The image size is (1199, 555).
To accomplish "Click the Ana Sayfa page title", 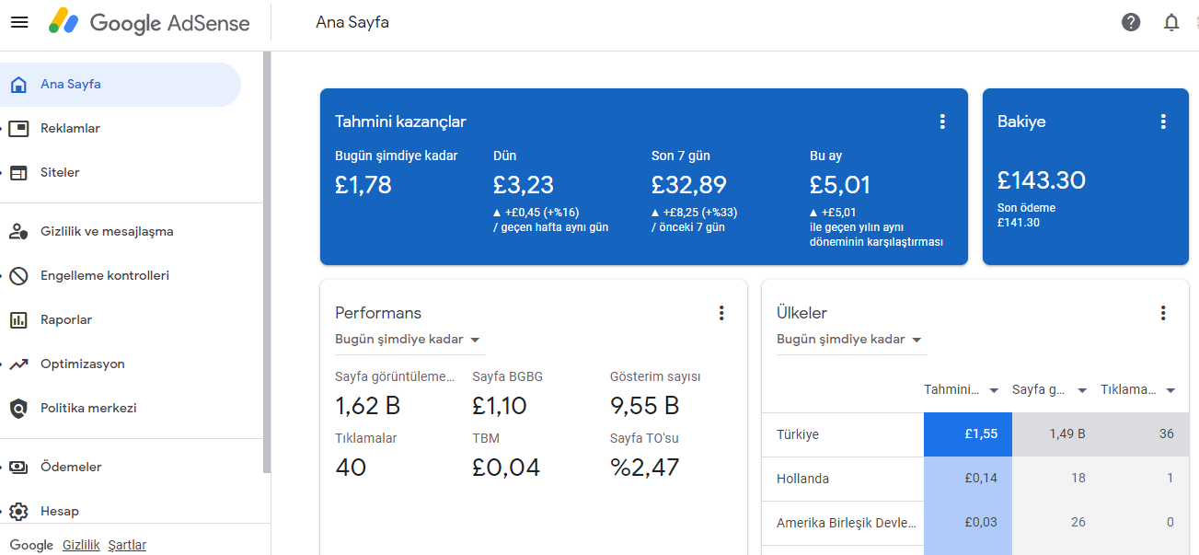I will 352,22.
